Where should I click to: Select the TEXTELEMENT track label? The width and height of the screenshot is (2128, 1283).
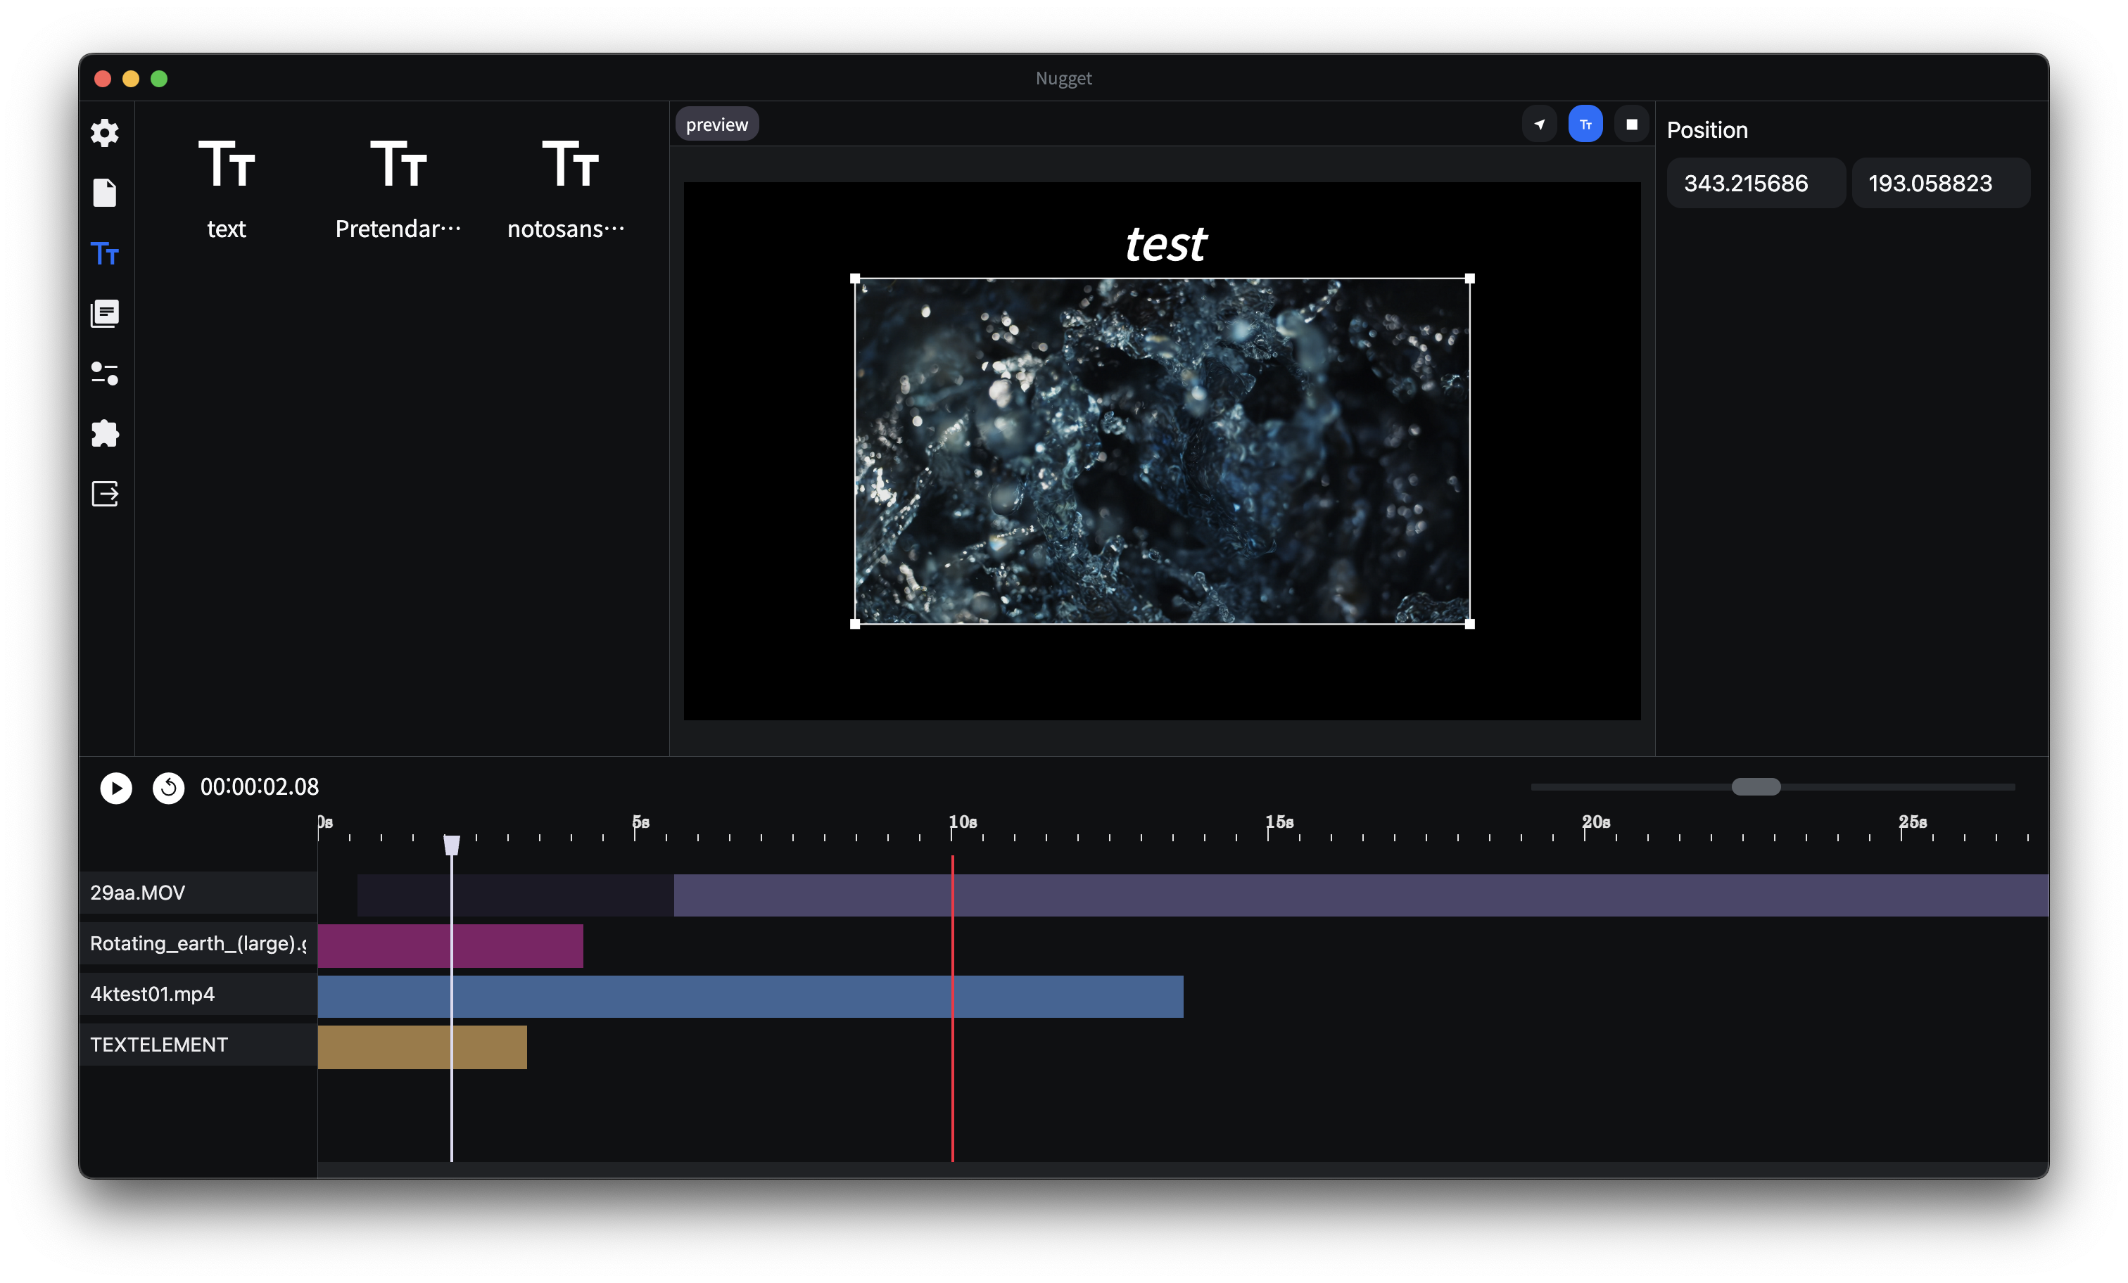(x=198, y=1045)
